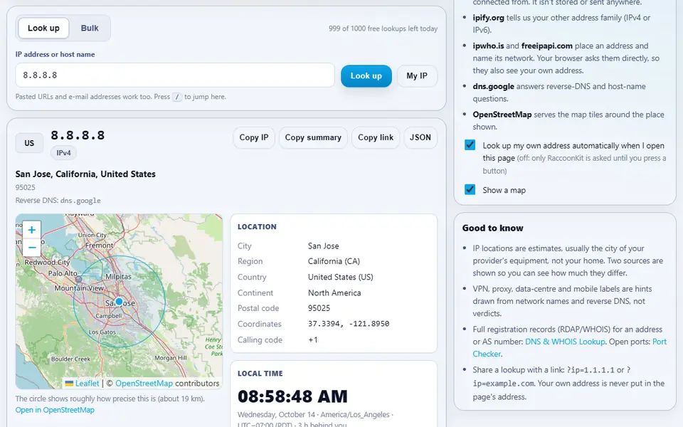The image size is (683, 427).
Task: Click the IPv4 label badge
Action: point(63,153)
